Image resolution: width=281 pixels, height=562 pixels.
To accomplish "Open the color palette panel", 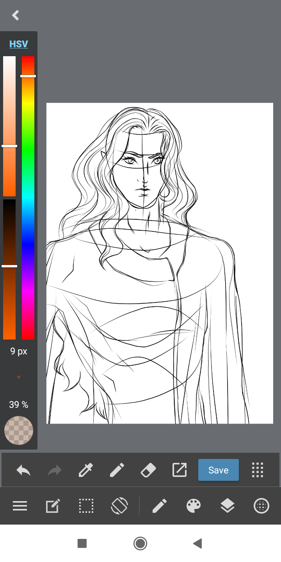I will pyautogui.click(x=194, y=506).
